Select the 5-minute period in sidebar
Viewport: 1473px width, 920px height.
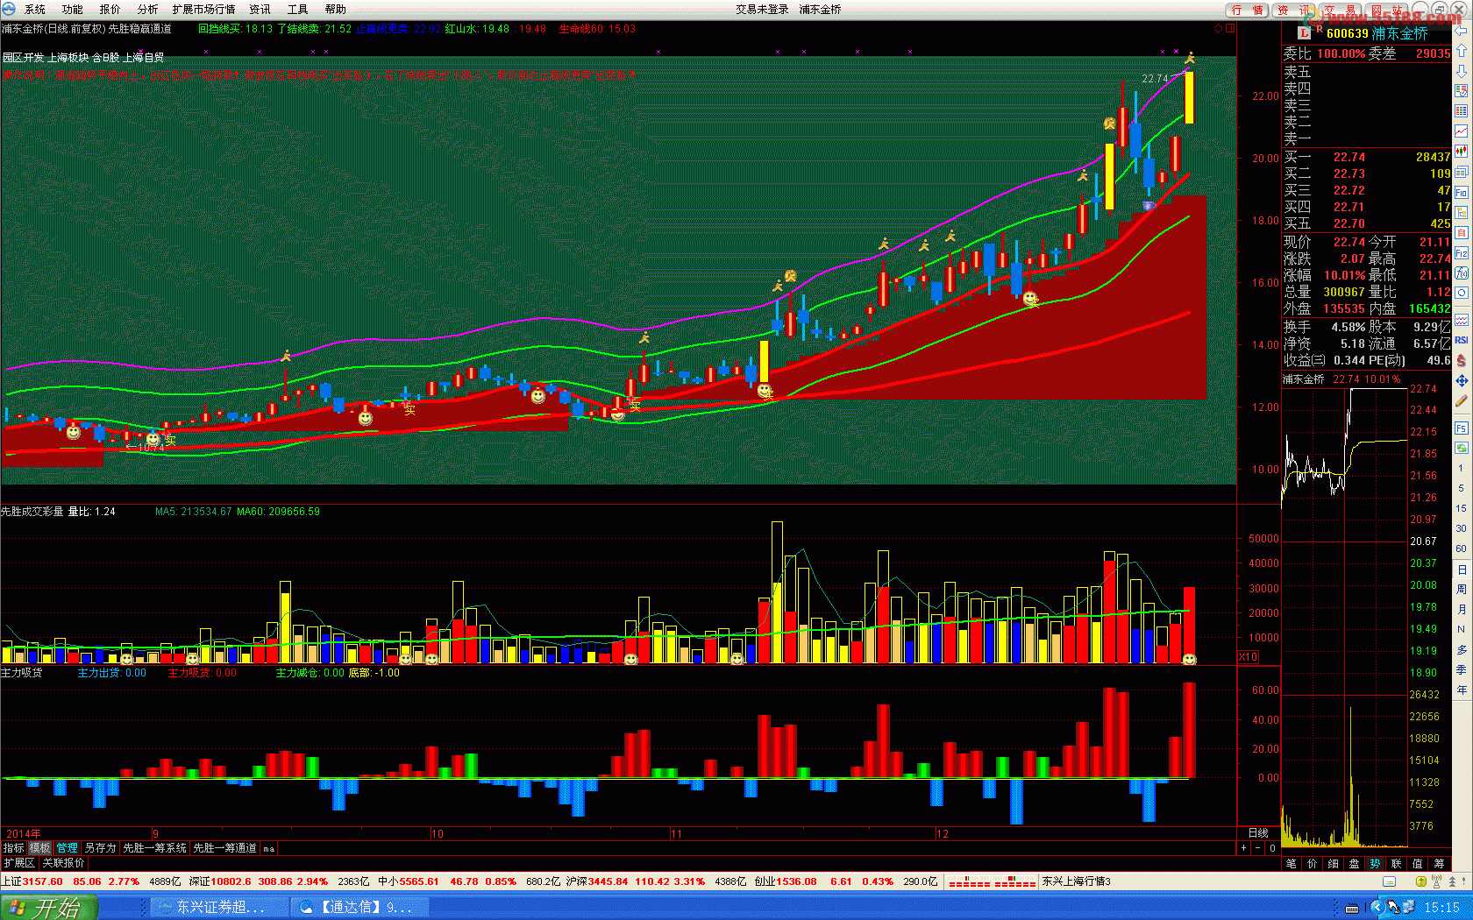click(1462, 488)
